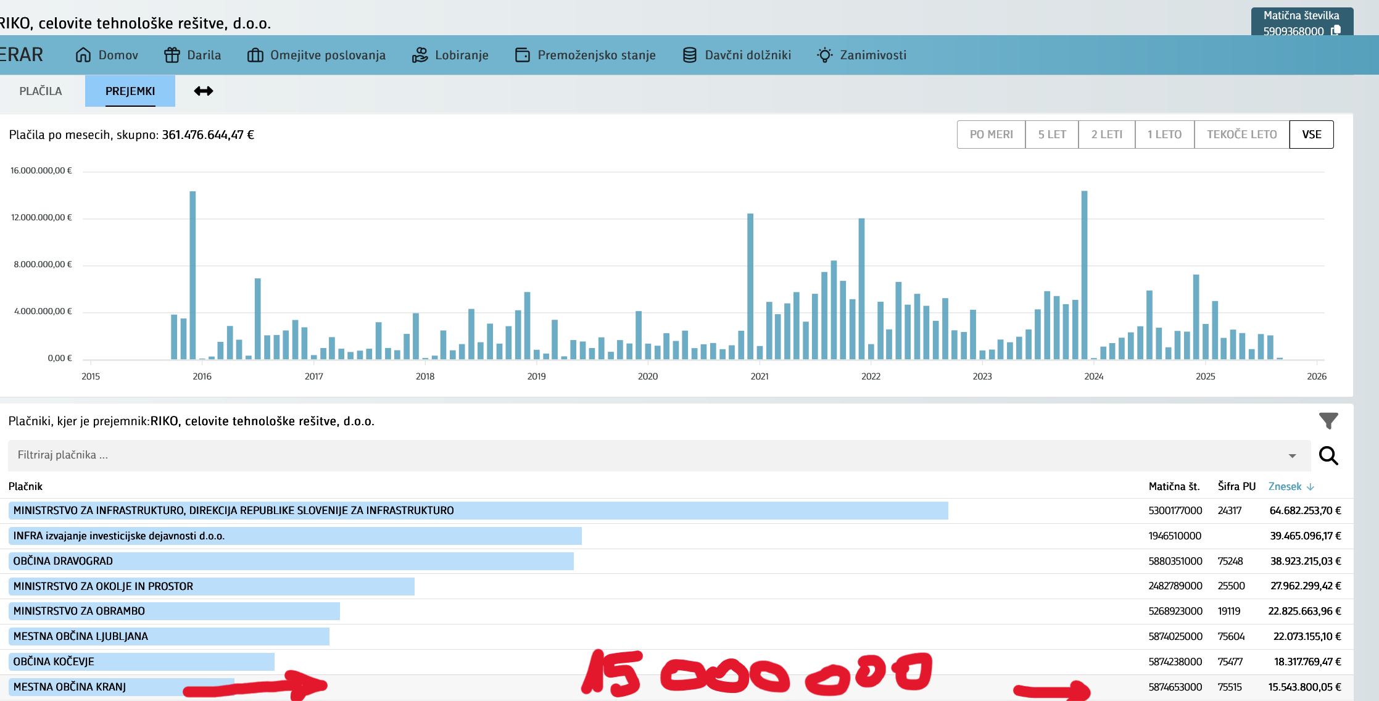The height and width of the screenshot is (701, 1379).
Task: Choose TEKOČE LETO time range
Action: 1241,135
